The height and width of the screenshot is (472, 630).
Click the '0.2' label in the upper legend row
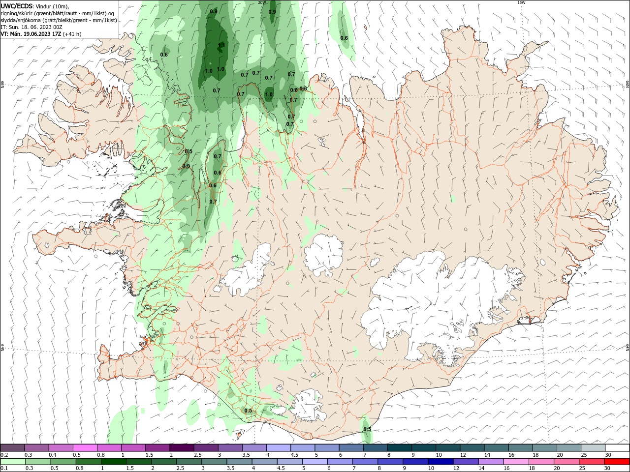[4, 455]
